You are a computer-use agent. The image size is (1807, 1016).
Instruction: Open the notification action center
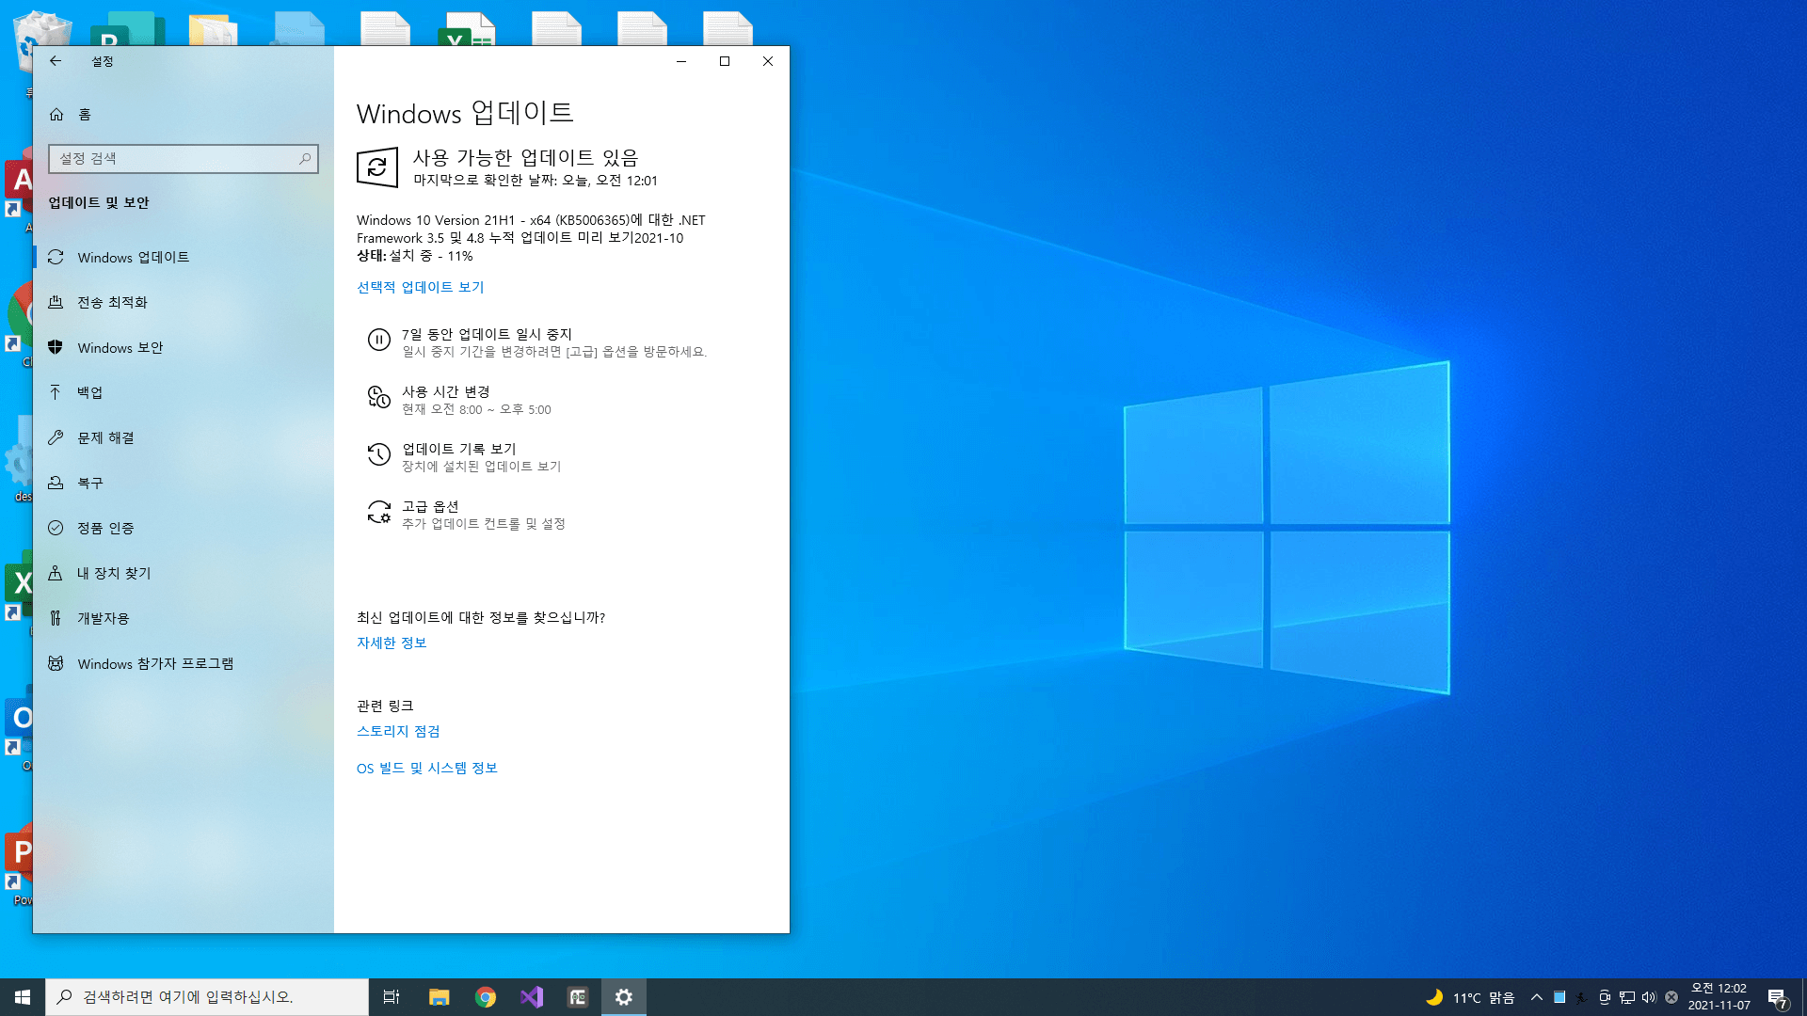[x=1777, y=997]
